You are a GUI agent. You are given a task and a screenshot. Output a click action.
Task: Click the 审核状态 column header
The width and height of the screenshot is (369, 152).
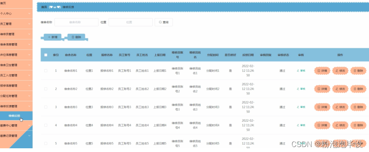[x=283, y=55]
